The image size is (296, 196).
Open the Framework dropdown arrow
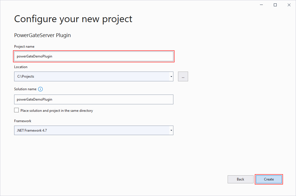tap(171, 130)
